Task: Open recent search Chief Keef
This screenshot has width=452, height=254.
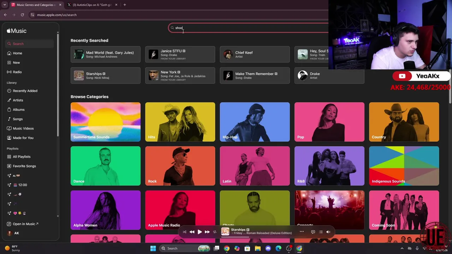Action: [255, 55]
